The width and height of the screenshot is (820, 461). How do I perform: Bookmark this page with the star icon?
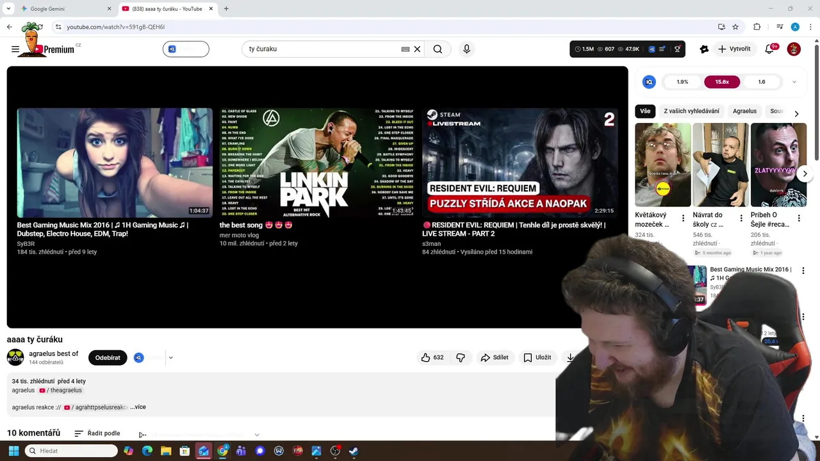coord(735,27)
